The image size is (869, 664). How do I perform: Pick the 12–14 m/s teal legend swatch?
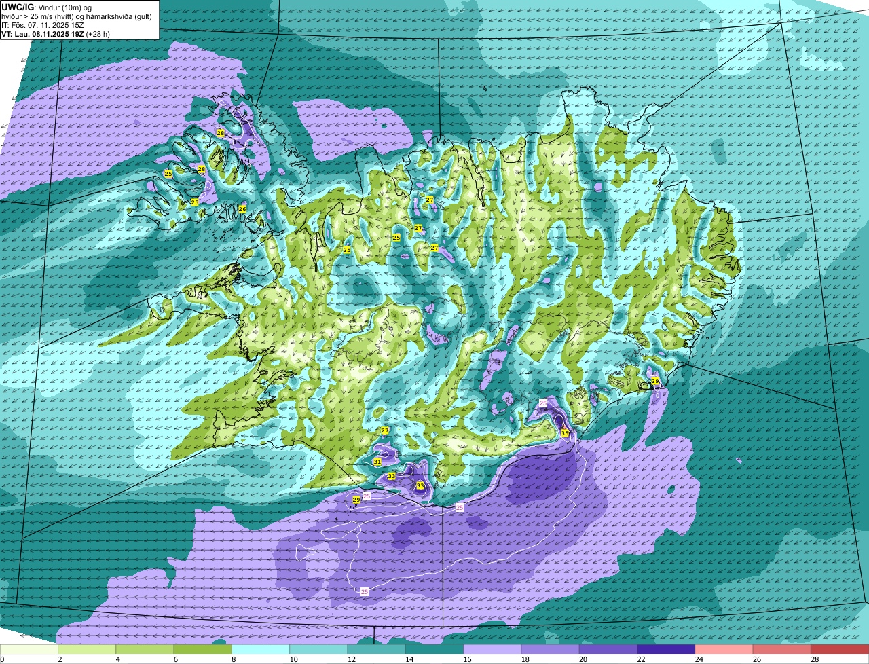377,650
